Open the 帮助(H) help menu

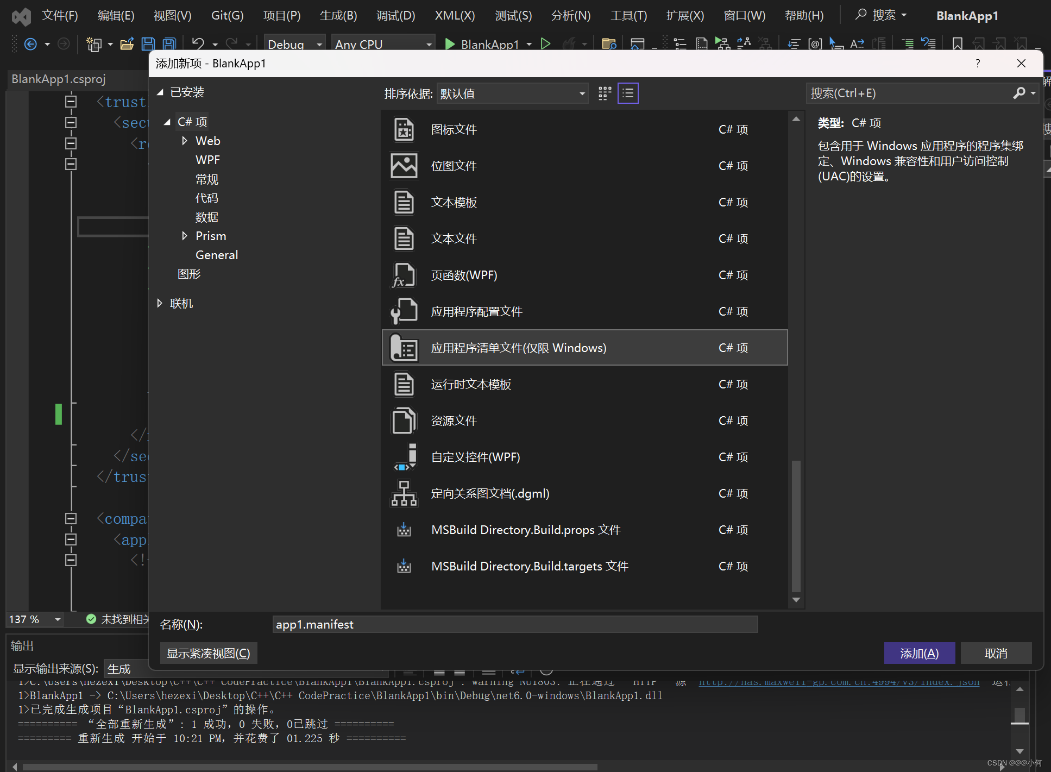click(x=804, y=16)
